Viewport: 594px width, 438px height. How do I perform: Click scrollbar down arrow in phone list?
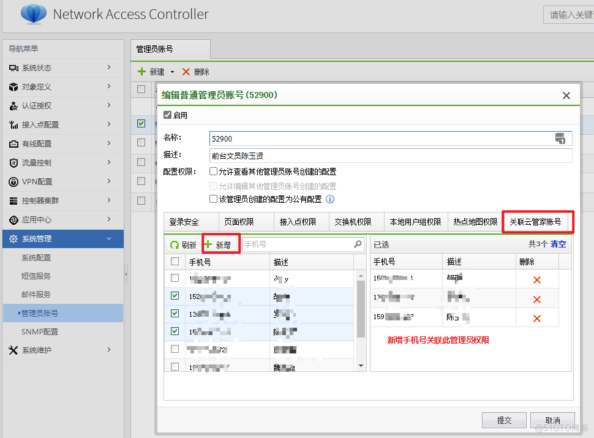coord(361,366)
